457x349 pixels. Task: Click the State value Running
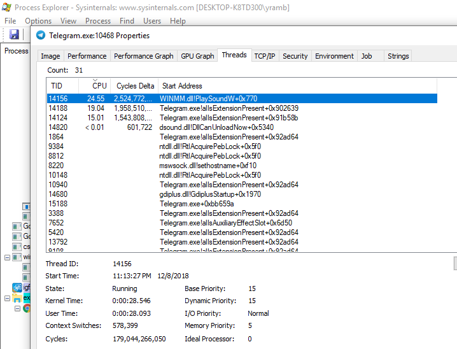coord(125,288)
